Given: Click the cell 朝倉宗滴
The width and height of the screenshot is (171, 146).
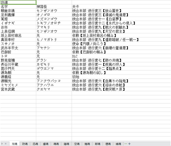Looking at the screenshot, I should [18, 11].
